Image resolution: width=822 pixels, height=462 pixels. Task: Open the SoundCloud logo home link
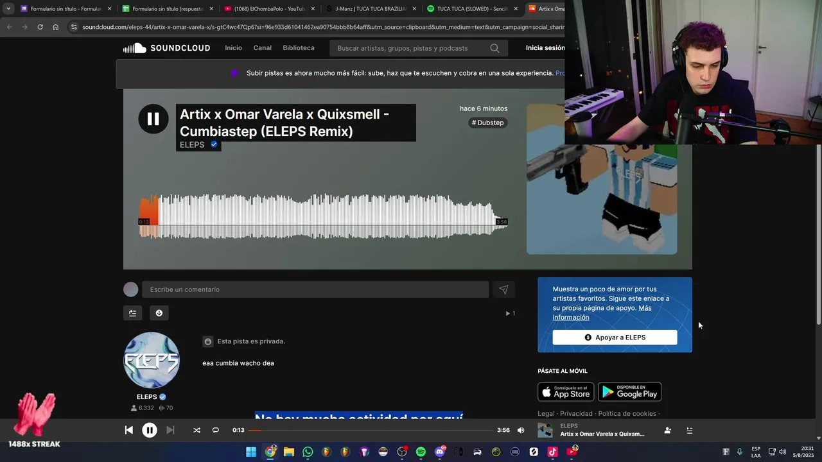[166, 48]
